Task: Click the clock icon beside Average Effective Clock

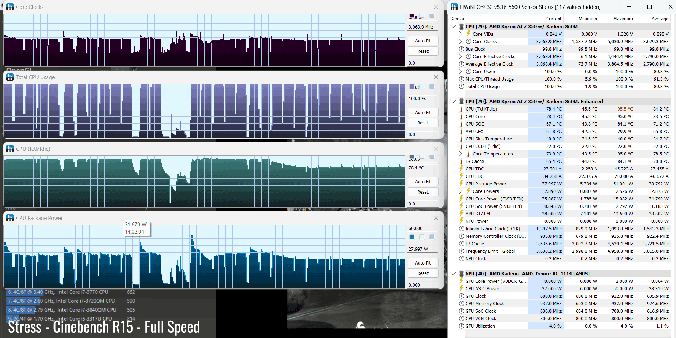Action: (x=461, y=64)
